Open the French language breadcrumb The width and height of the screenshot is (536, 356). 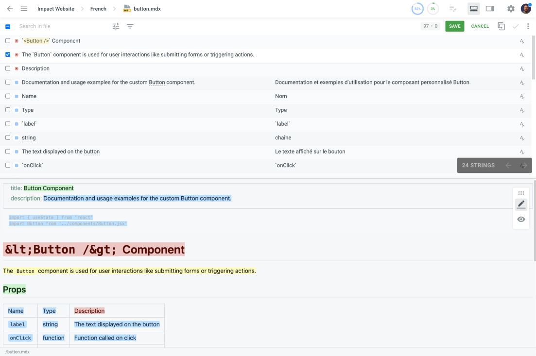[x=98, y=8]
